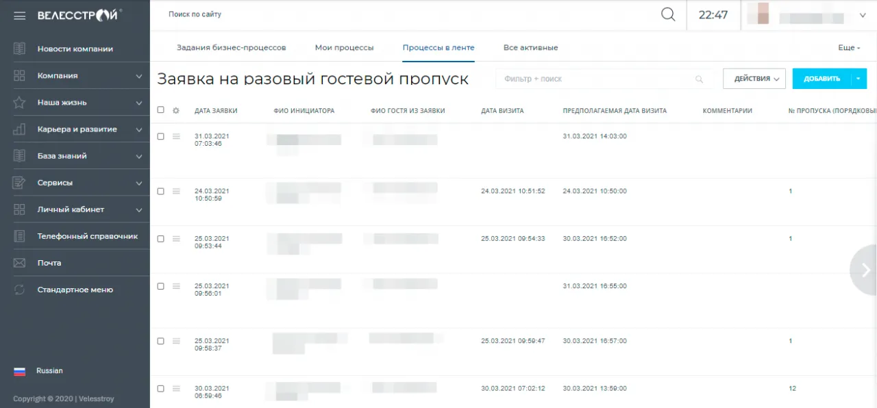Open the Все активные tab

click(x=530, y=48)
